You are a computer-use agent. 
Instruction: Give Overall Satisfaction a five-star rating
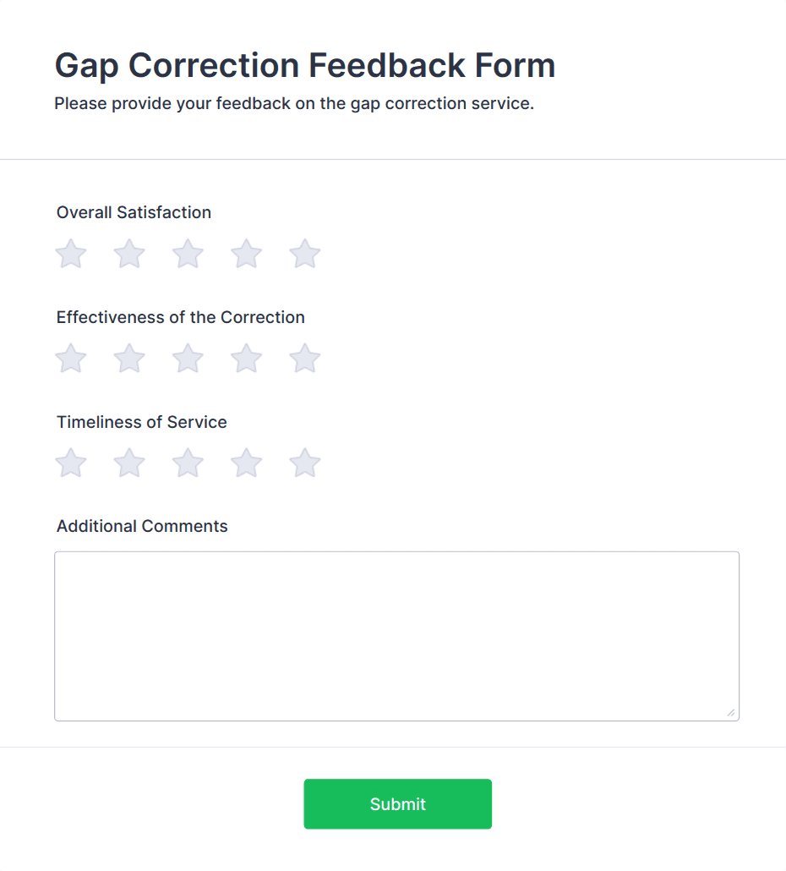[x=304, y=254]
